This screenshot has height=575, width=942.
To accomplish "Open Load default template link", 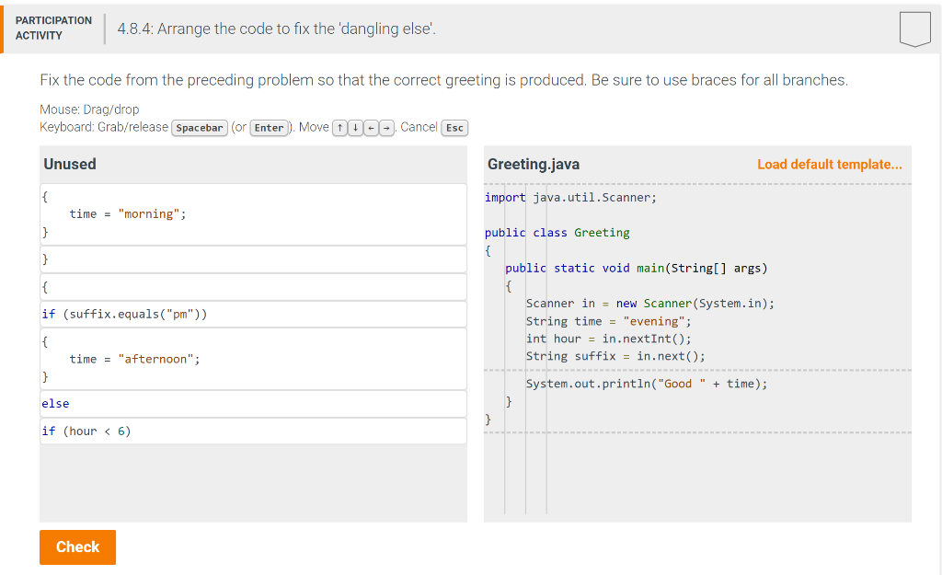I will pos(829,164).
